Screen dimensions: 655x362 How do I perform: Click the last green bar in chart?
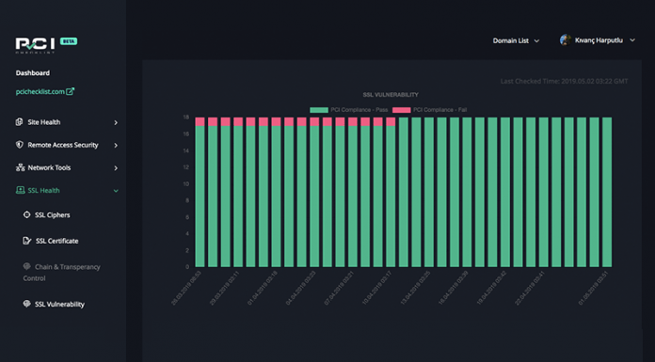(x=607, y=192)
